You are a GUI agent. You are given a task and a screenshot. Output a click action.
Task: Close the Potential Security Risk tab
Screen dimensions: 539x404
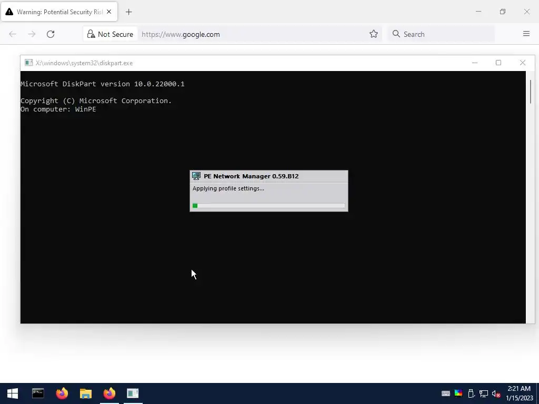click(109, 12)
